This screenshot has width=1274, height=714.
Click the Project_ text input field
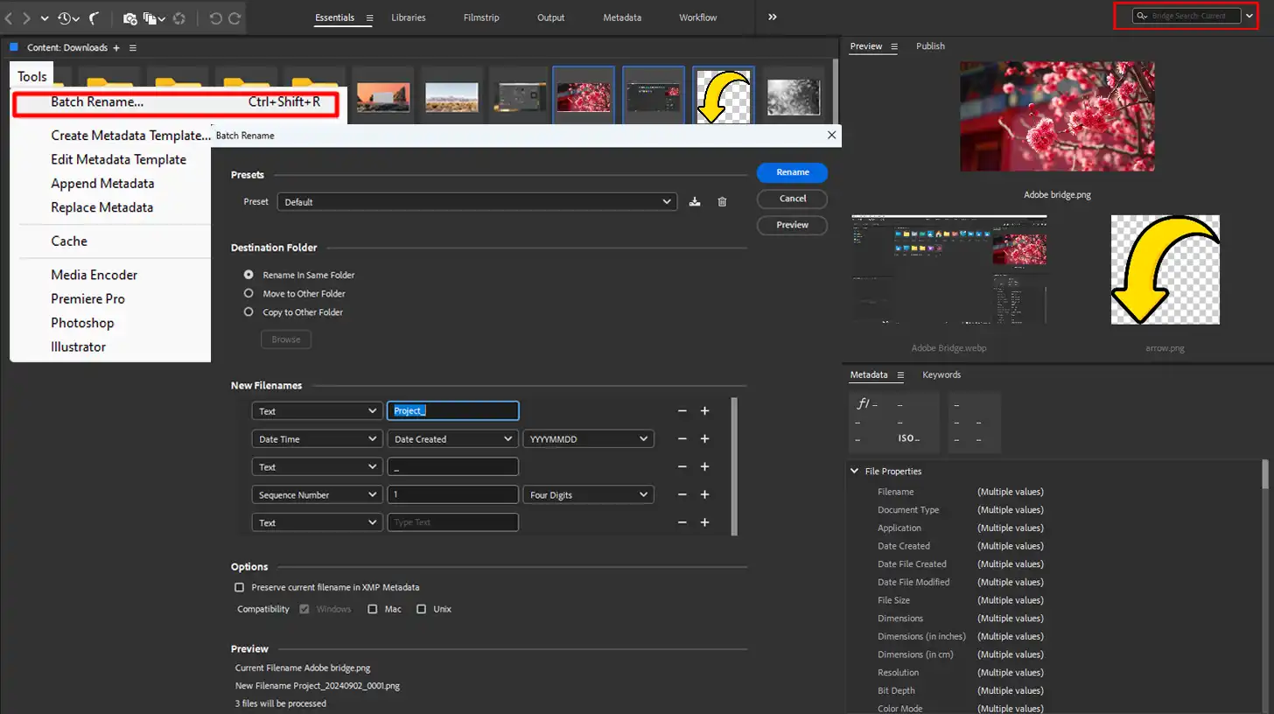(453, 411)
